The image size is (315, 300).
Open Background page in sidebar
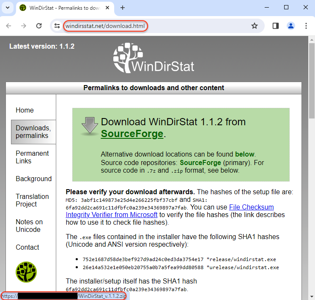pyautogui.click(x=33, y=179)
